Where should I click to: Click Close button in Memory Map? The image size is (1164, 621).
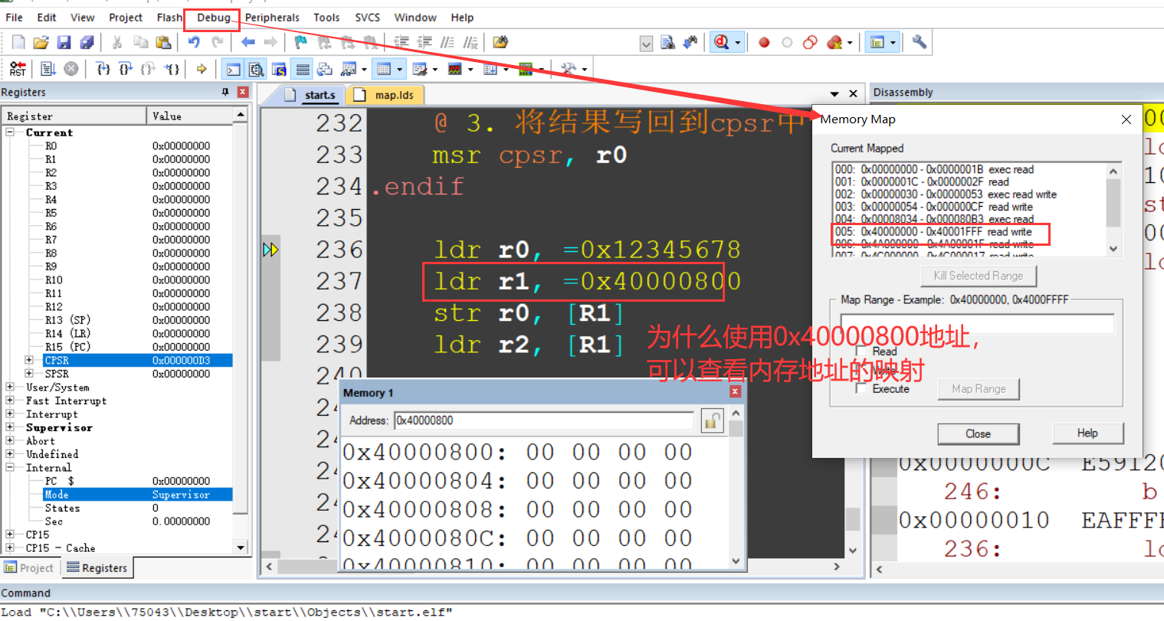(978, 433)
